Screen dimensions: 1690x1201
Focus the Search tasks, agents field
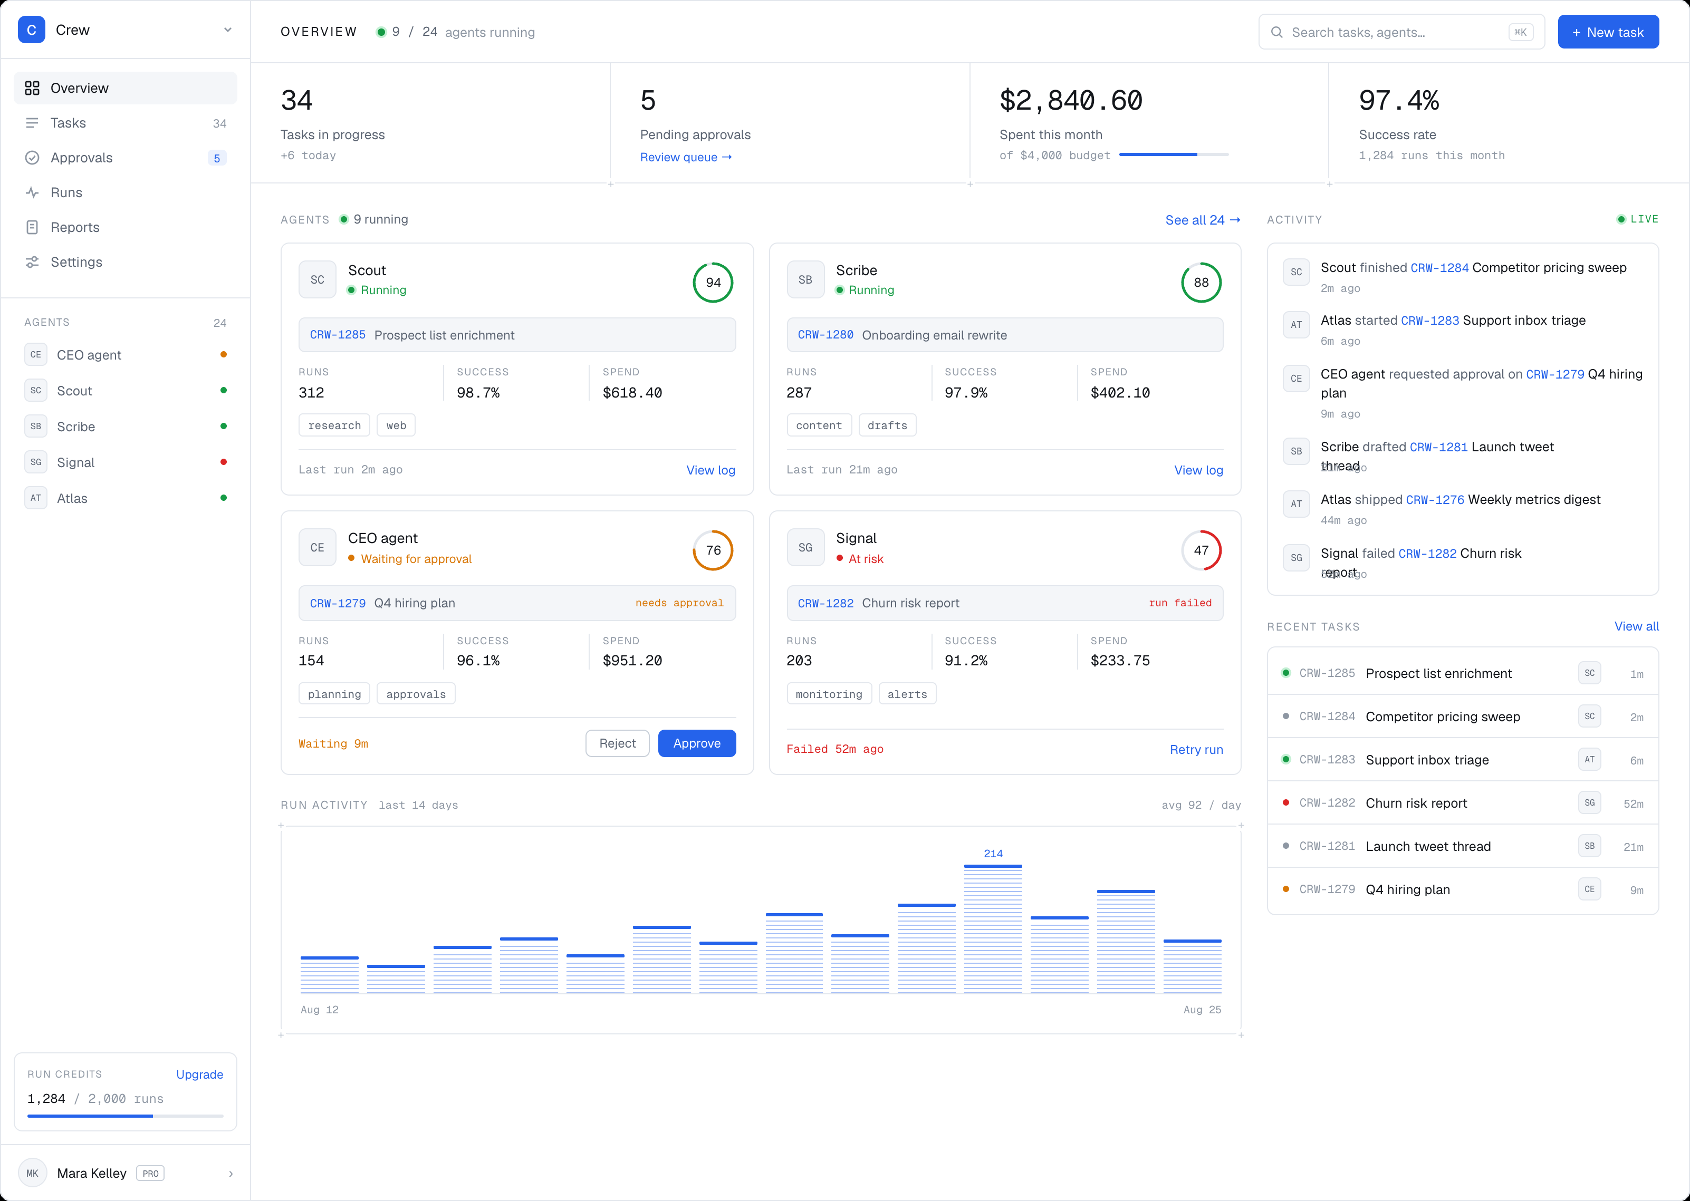1401,32
